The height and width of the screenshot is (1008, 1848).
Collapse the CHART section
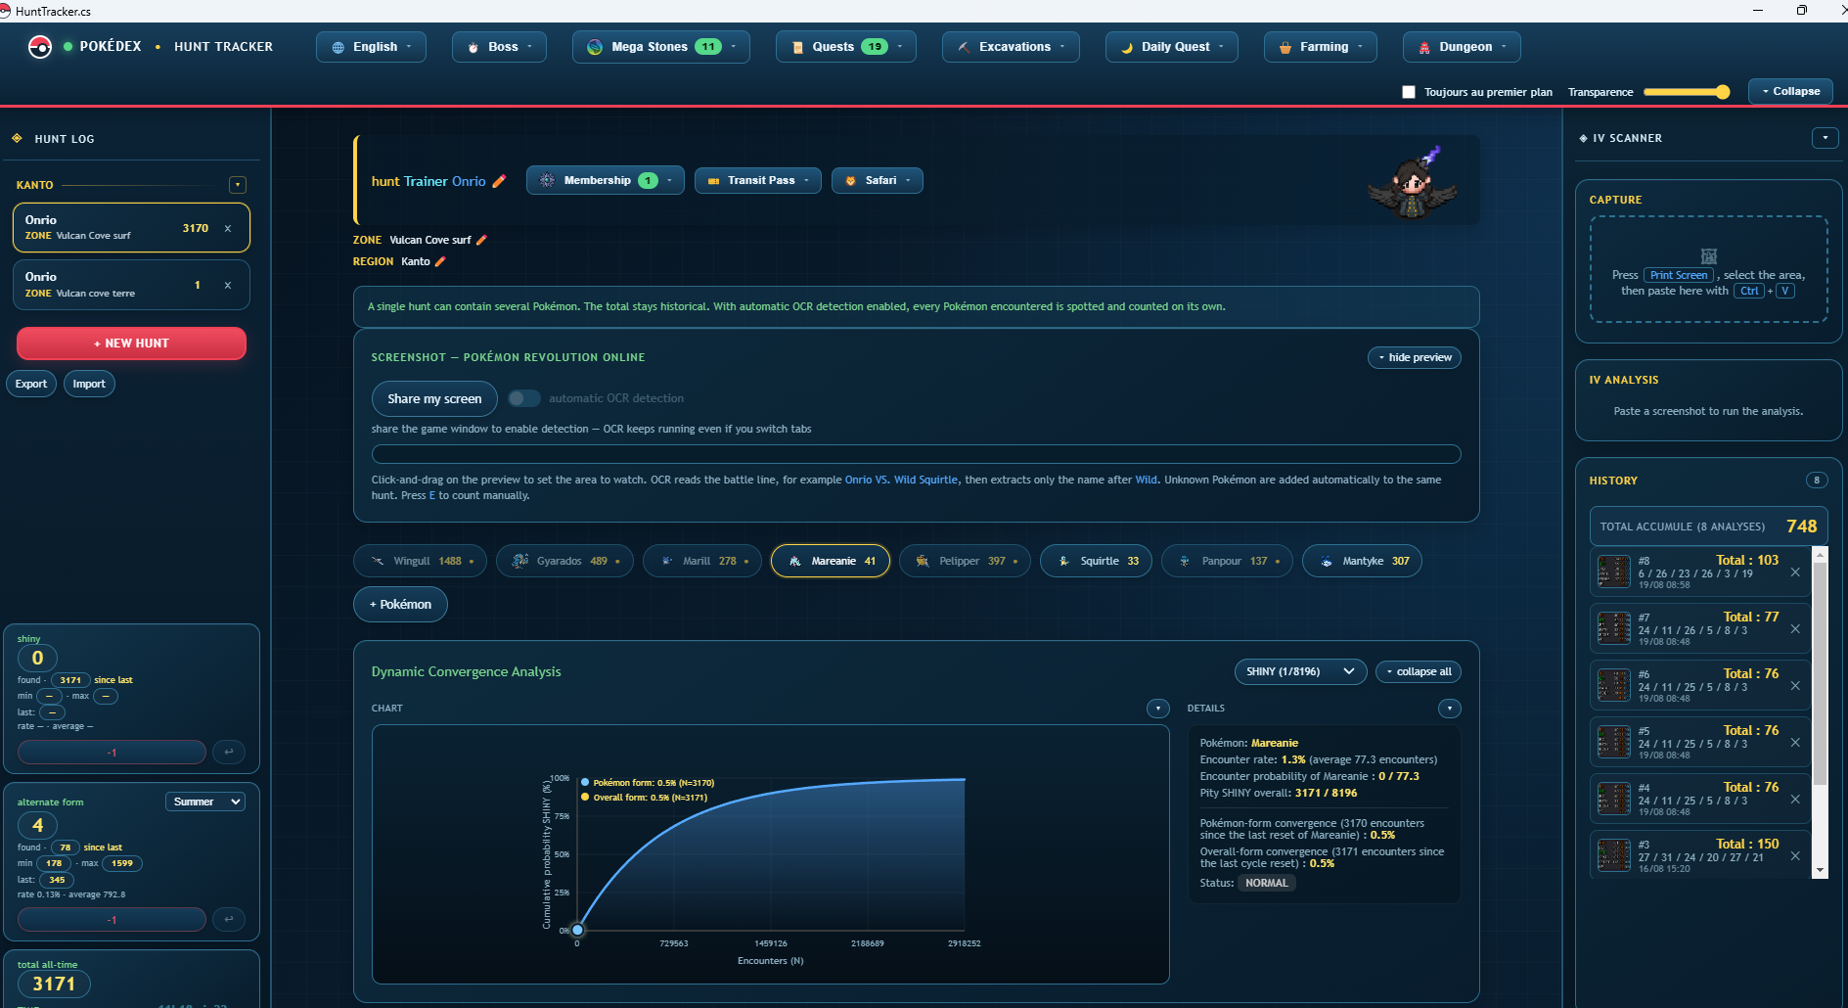(x=1157, y=709)
